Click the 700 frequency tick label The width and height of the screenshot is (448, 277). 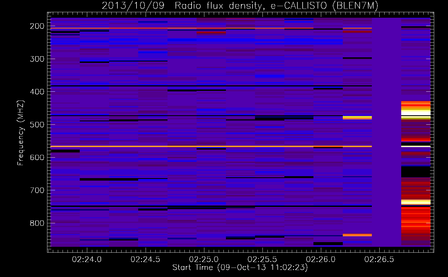coord(37,190)
